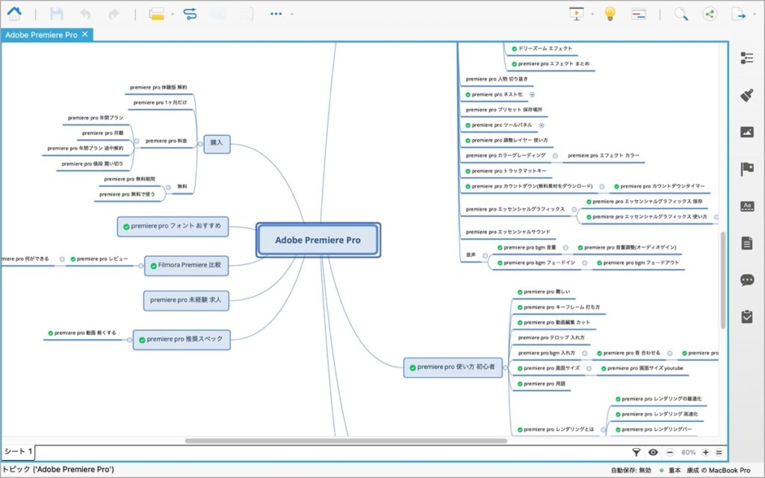The height and width of the screenshot is (478, 765).
Task: Click the horizontal scrollbar below the canvas
Action: pos(346,441)
